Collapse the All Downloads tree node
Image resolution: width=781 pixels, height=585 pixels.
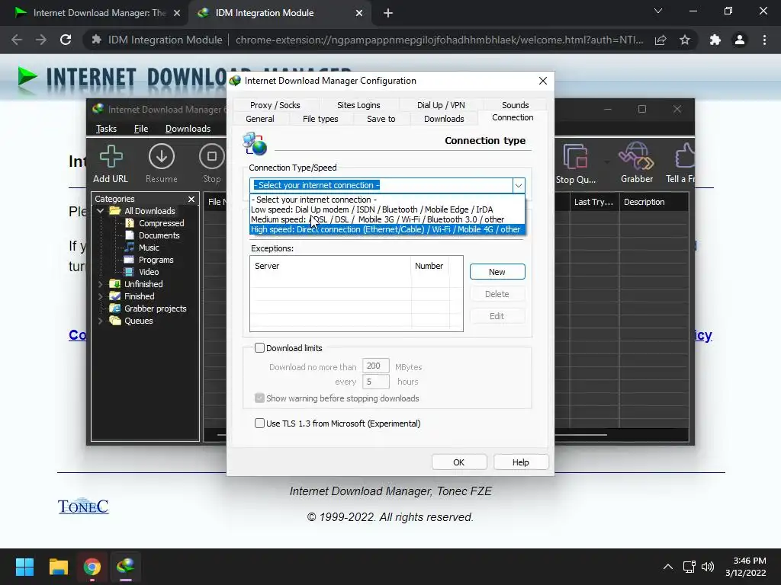(x=100, y=211)
